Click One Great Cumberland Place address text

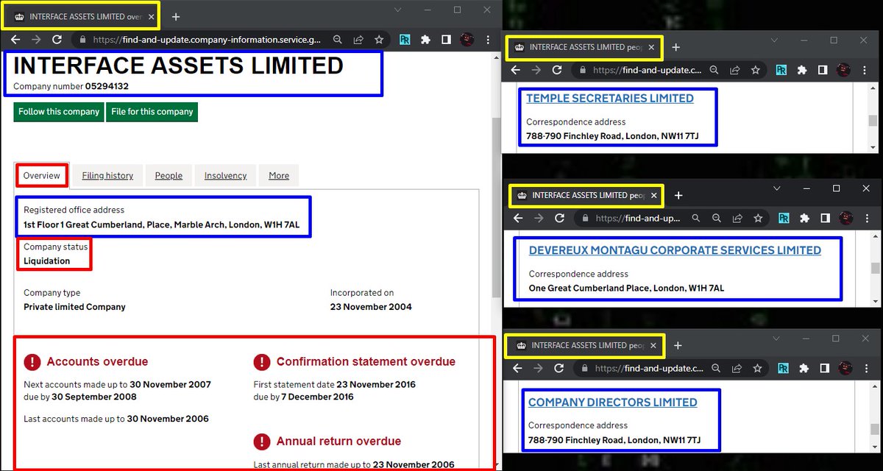point(626,288)
